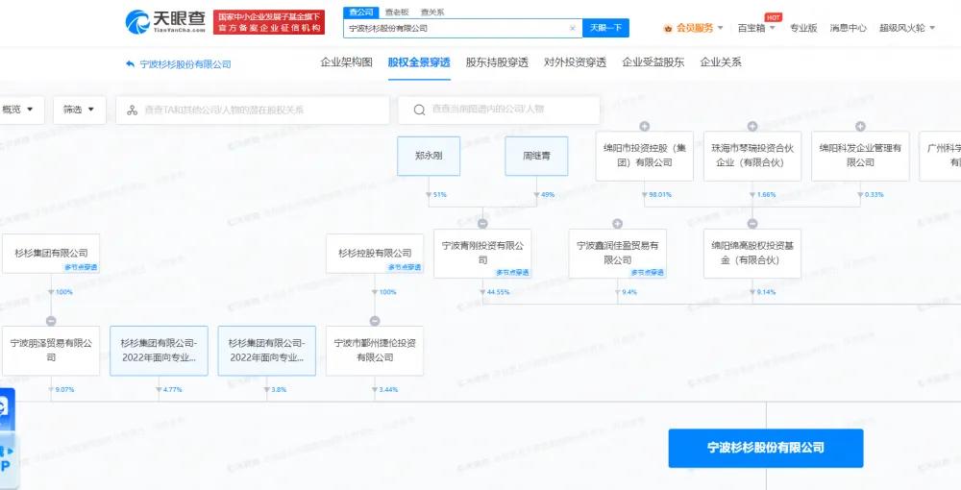This screenshot has height=490, width=961.
Task: Open 专业版 link
Action: point(802,28)
